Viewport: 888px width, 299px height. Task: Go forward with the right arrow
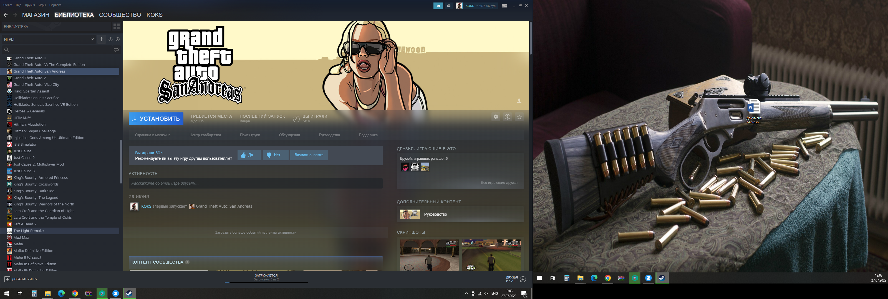pos(14,15)
